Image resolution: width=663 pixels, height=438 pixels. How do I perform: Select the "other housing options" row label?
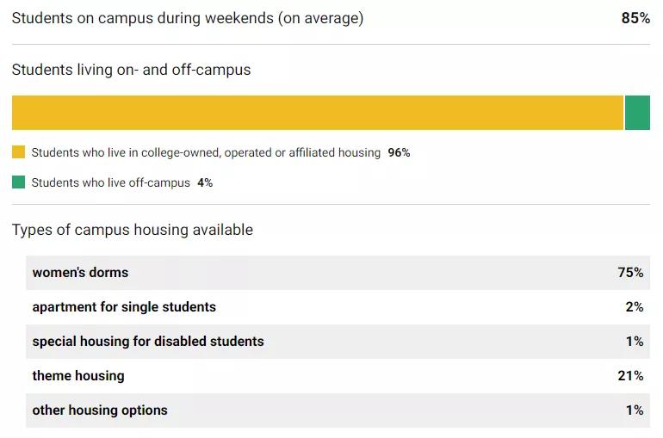tap(100, 410)
